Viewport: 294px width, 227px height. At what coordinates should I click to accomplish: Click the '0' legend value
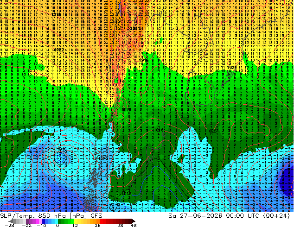pos(58,225)
